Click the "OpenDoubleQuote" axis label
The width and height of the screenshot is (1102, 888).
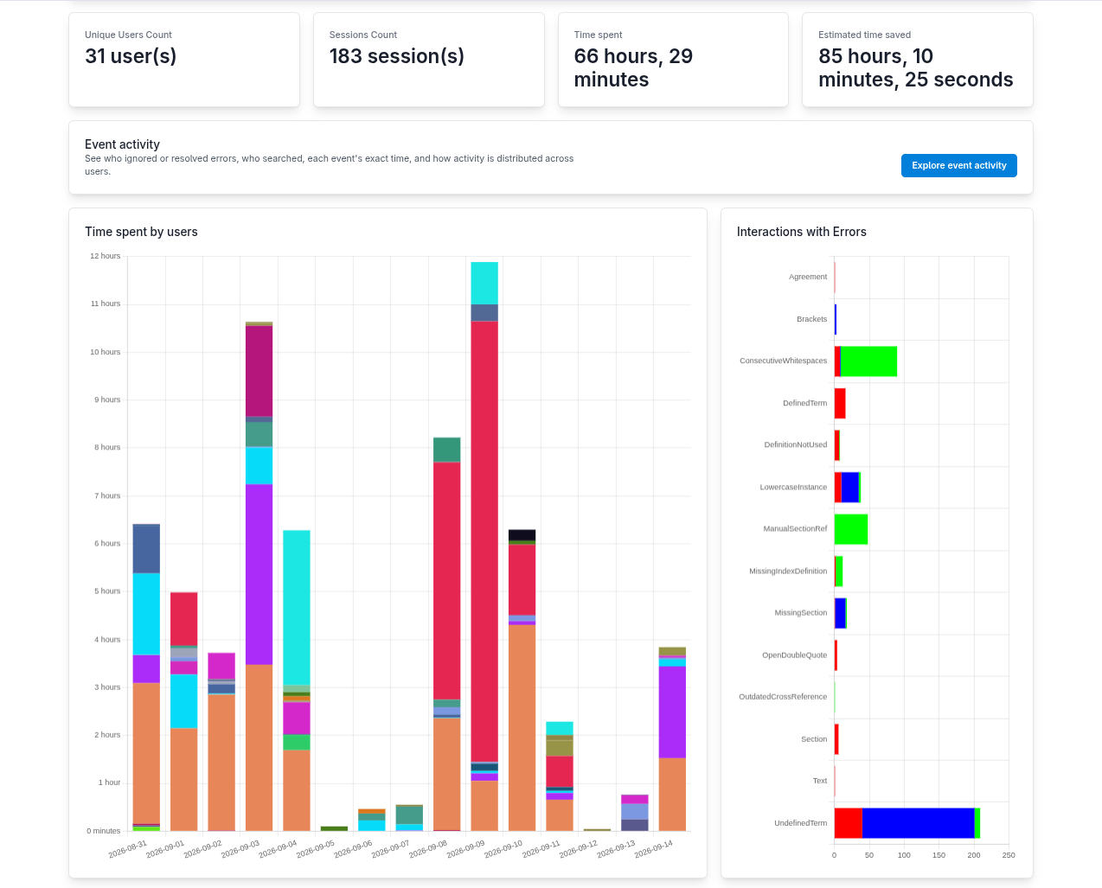click(795, 655)
